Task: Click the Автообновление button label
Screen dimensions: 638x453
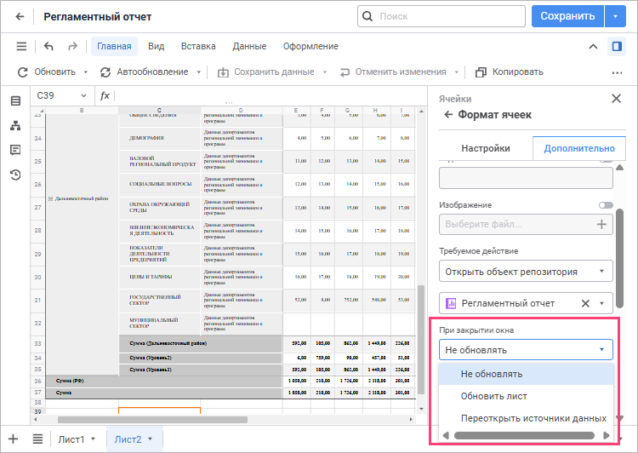Action: tap(152, 72)
